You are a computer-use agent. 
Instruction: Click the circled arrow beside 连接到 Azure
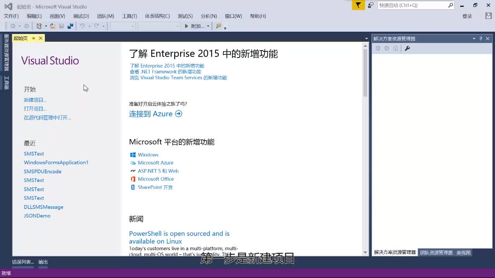[x=178, y=114]
